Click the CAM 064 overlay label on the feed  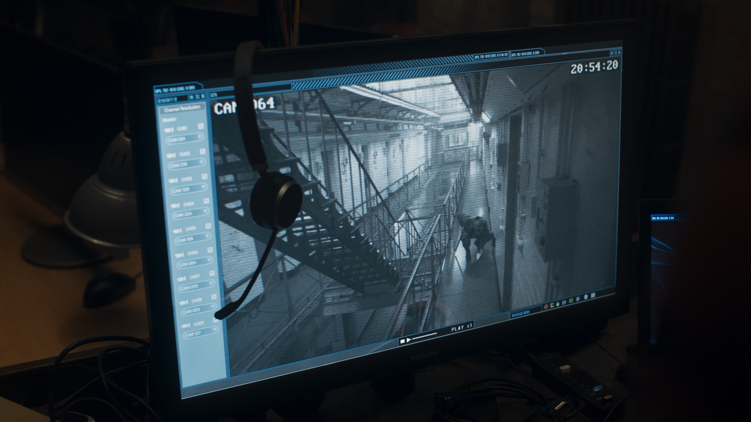pyautogui.click(x=244, y=105)
